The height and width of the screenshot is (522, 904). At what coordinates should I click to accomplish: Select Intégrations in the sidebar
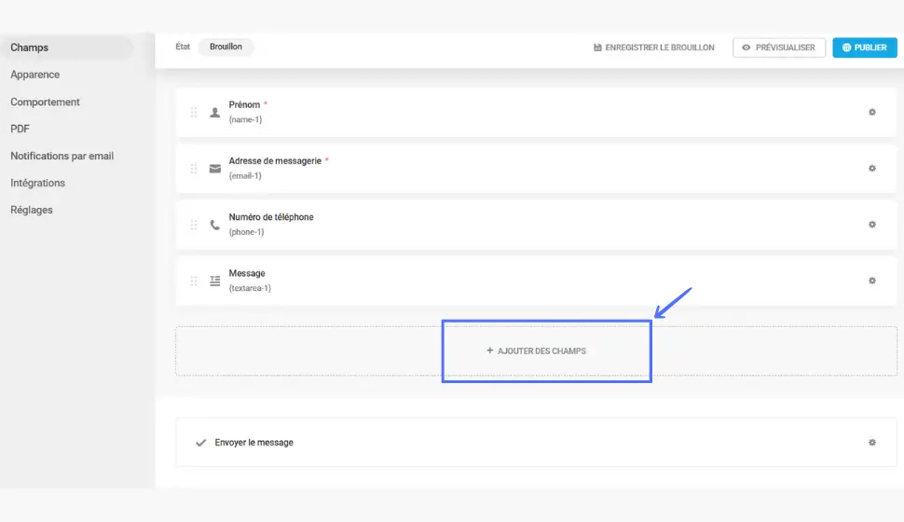[x=37, y=183]
